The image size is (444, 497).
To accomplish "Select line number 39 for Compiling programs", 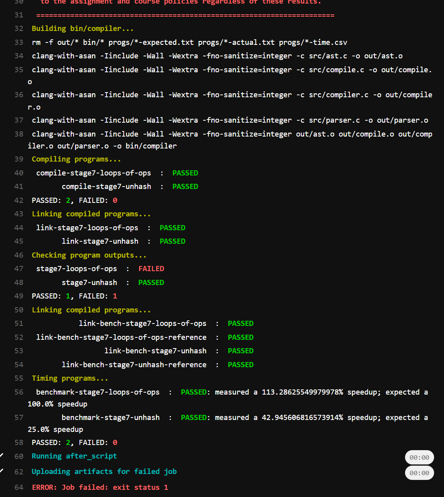I will (x=19, y=159).
